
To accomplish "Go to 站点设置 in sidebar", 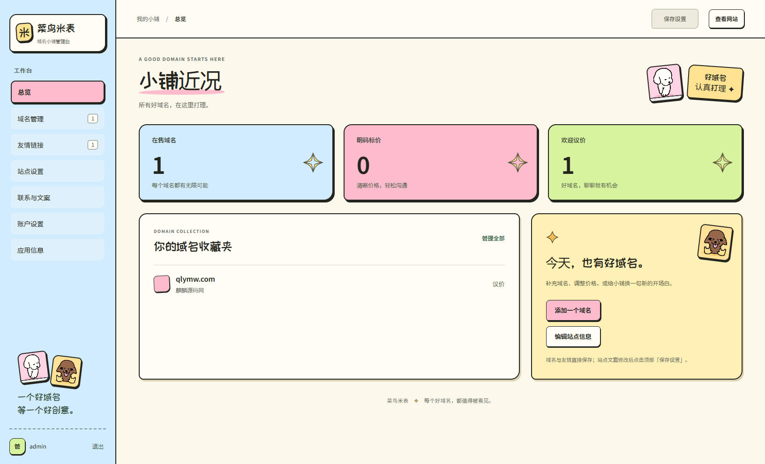I will click(x=58, y=171).
